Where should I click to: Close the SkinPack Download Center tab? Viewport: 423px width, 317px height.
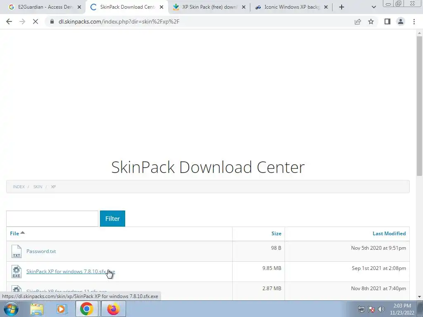[162, 7]
